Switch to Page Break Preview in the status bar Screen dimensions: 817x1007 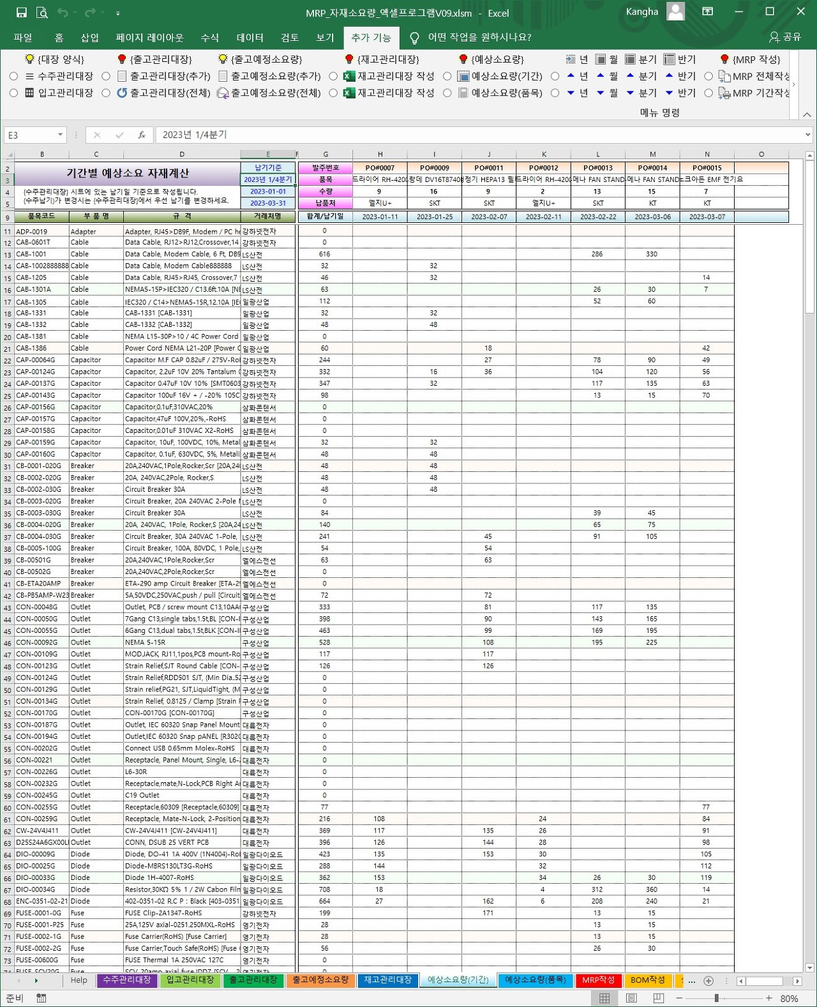pyautogui.click(x=659, y=998)
